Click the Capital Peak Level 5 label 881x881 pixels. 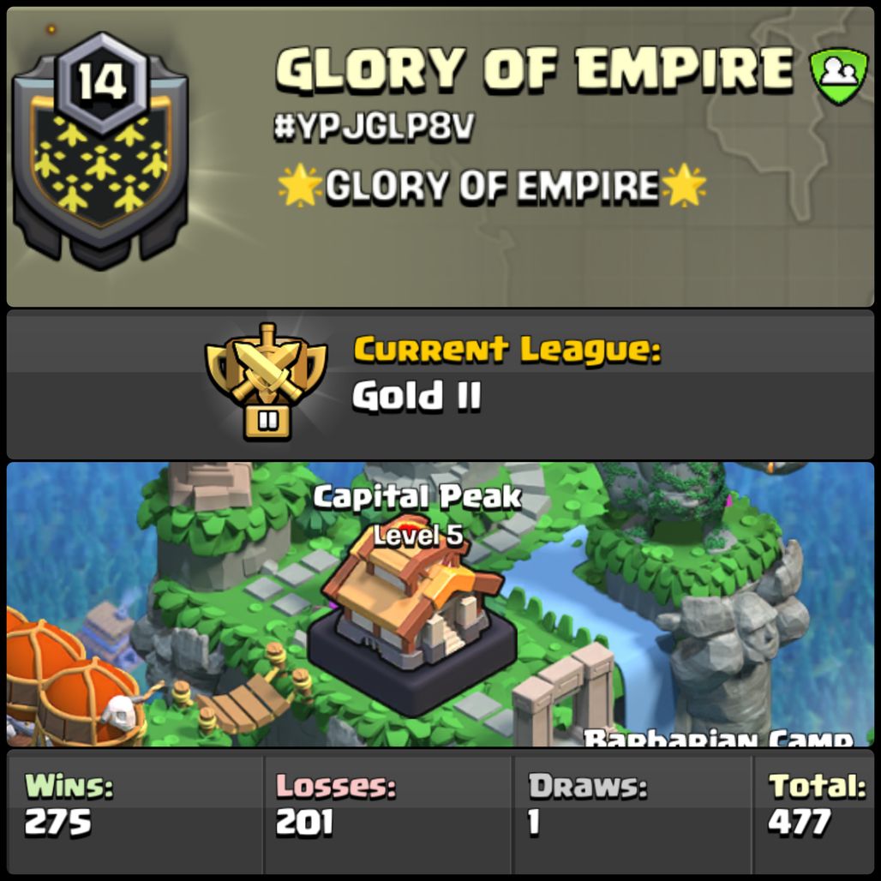coord(417,515)
